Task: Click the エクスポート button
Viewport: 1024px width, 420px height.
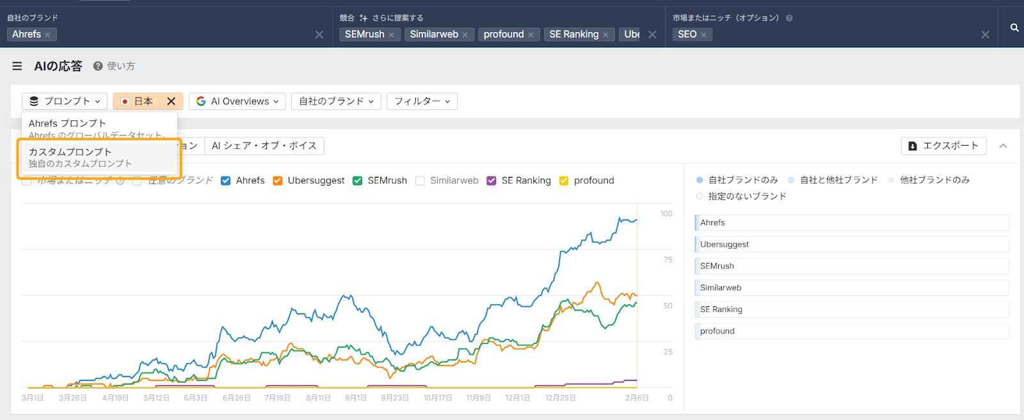Action: 943,146
